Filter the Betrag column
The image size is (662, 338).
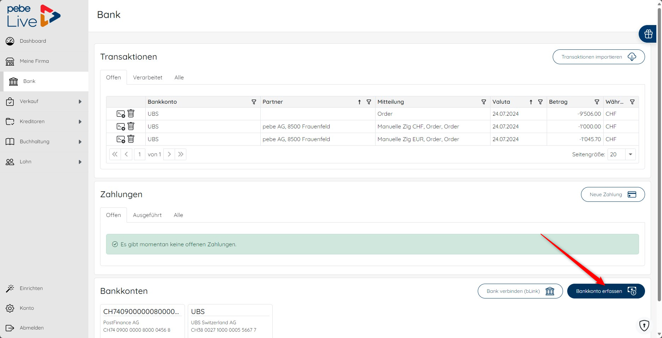597,102
